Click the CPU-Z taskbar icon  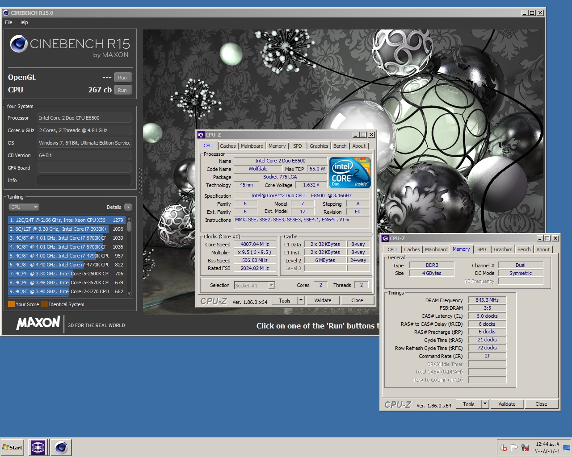pos(38,448)
